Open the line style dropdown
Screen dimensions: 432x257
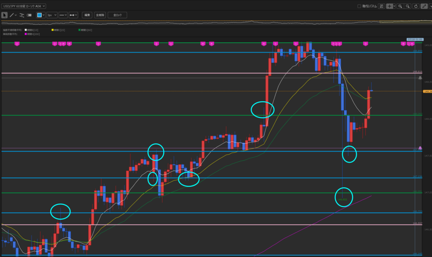(63, 15)
